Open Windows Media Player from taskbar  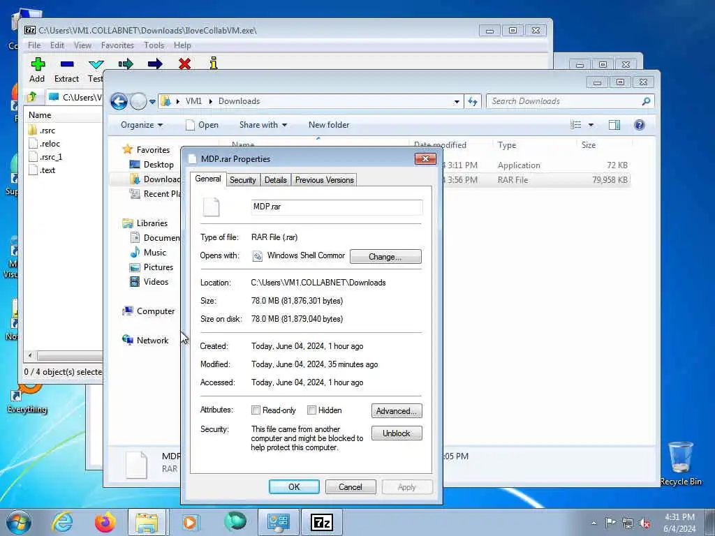tap(190, 522)
